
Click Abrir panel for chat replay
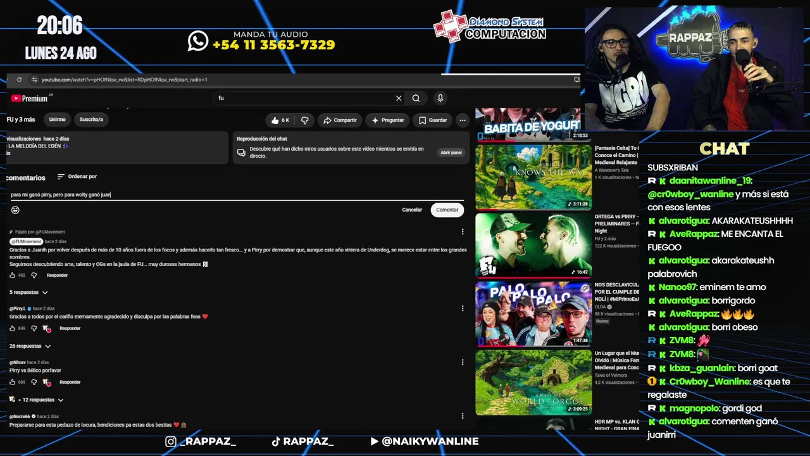451,153
